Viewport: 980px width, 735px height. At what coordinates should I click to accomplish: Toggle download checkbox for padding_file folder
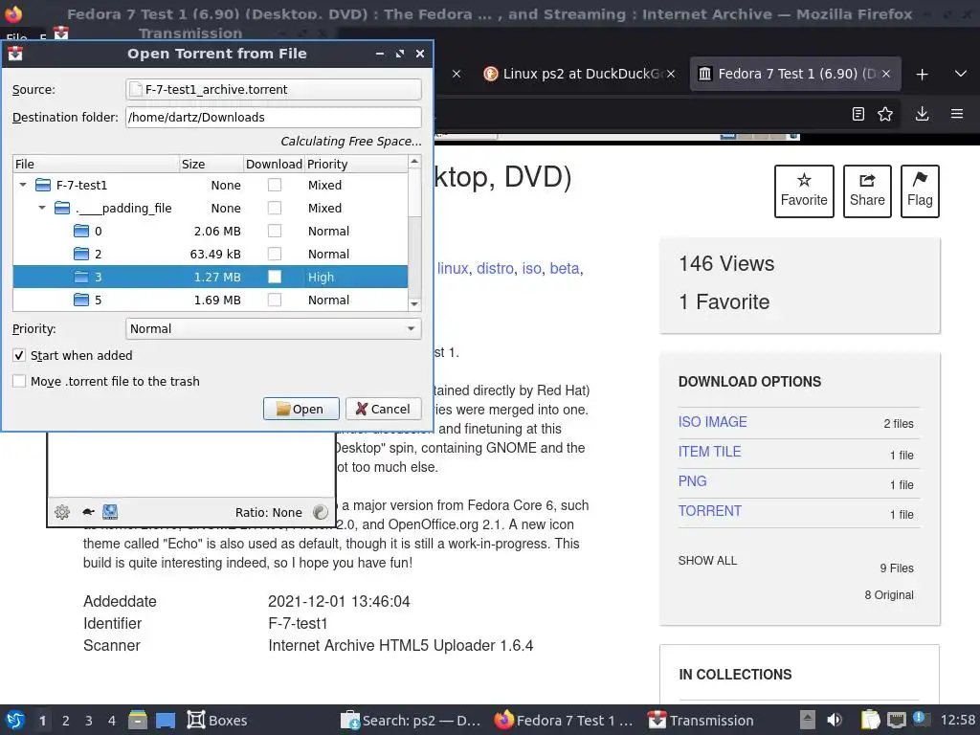(275, 208)
